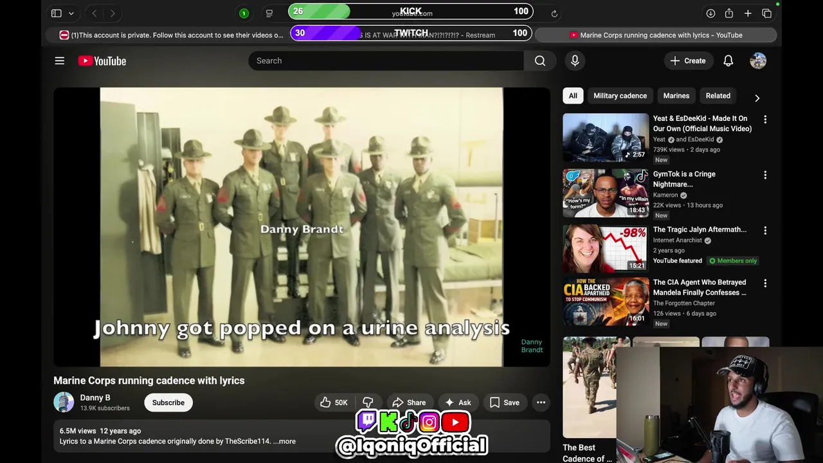Like the video with the 50K thumbs-up

[334, 403]
